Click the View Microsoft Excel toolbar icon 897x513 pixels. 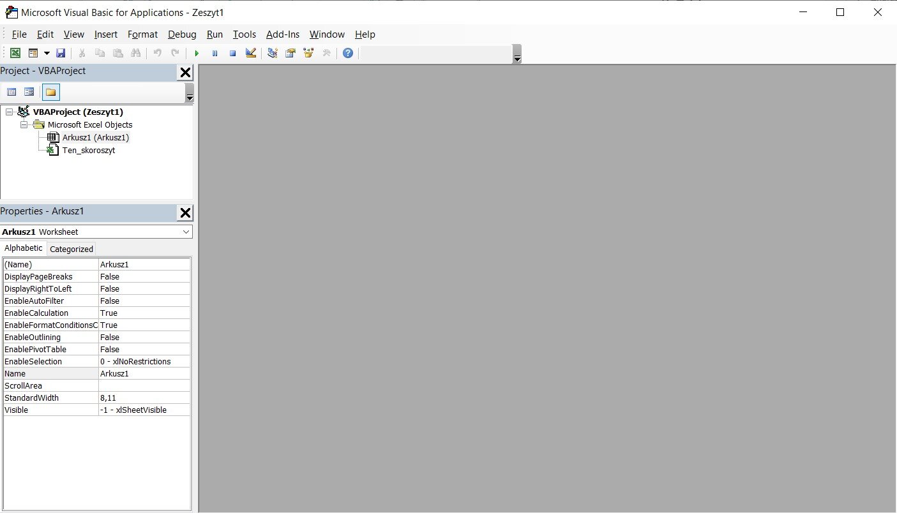[x=15, y=53]
